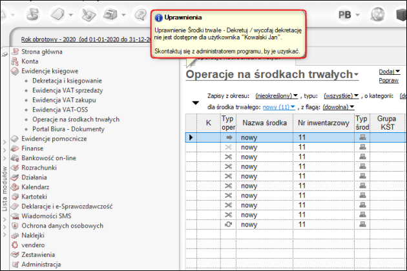Click the vendero icon in module list
This screenshot has width=407, height=271.
point(15,245)
